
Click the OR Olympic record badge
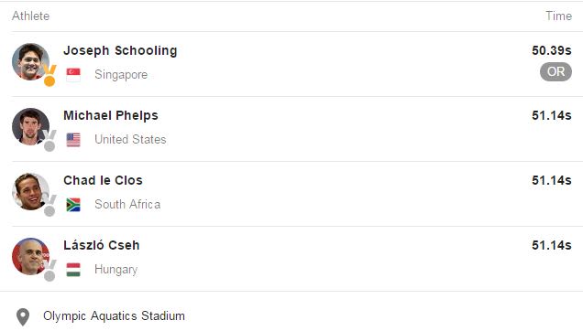click(x=555, y=71)
